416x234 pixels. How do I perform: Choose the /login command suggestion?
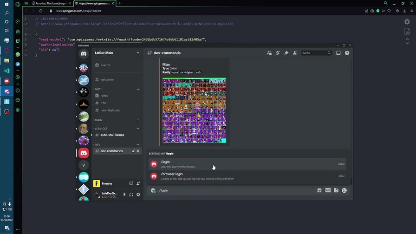(247, 164)
